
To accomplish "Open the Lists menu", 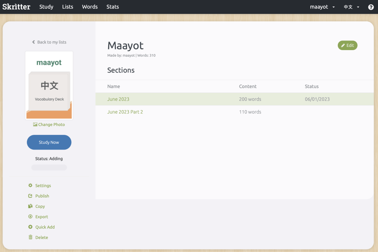I will pyautogui.click(x=68, y=7).
